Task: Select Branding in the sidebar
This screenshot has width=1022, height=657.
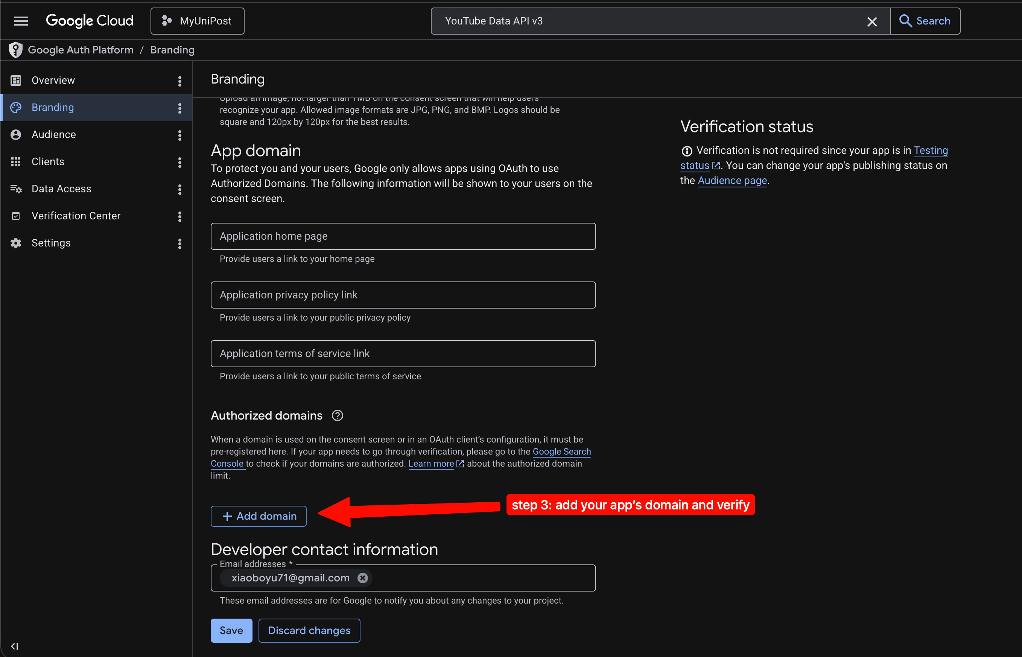Action: 96,108
